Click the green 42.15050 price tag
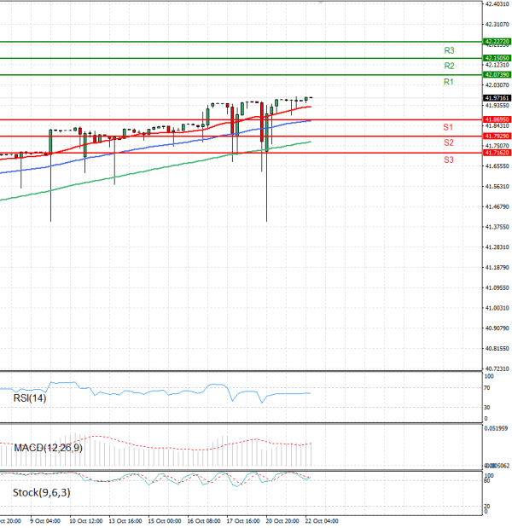The height and width of the screenshot is (528, 512). click(497, 58)
